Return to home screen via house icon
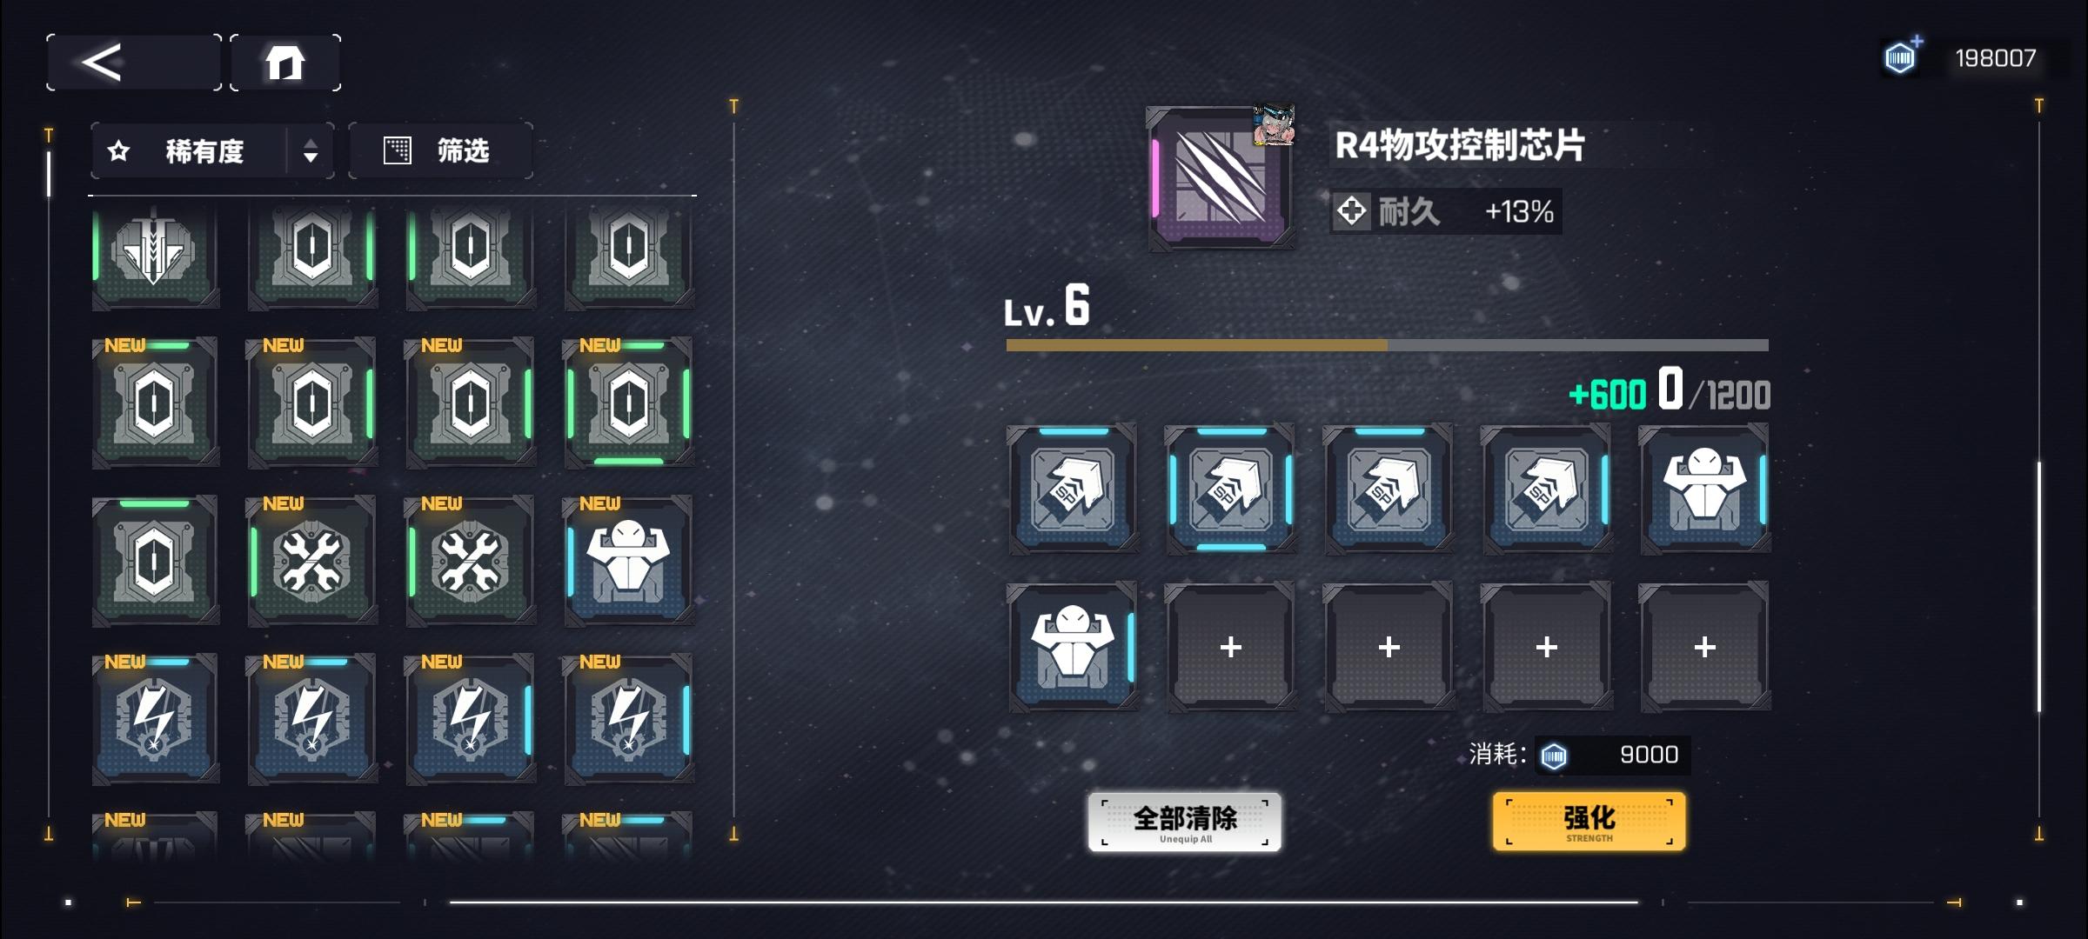 point(285,63)
